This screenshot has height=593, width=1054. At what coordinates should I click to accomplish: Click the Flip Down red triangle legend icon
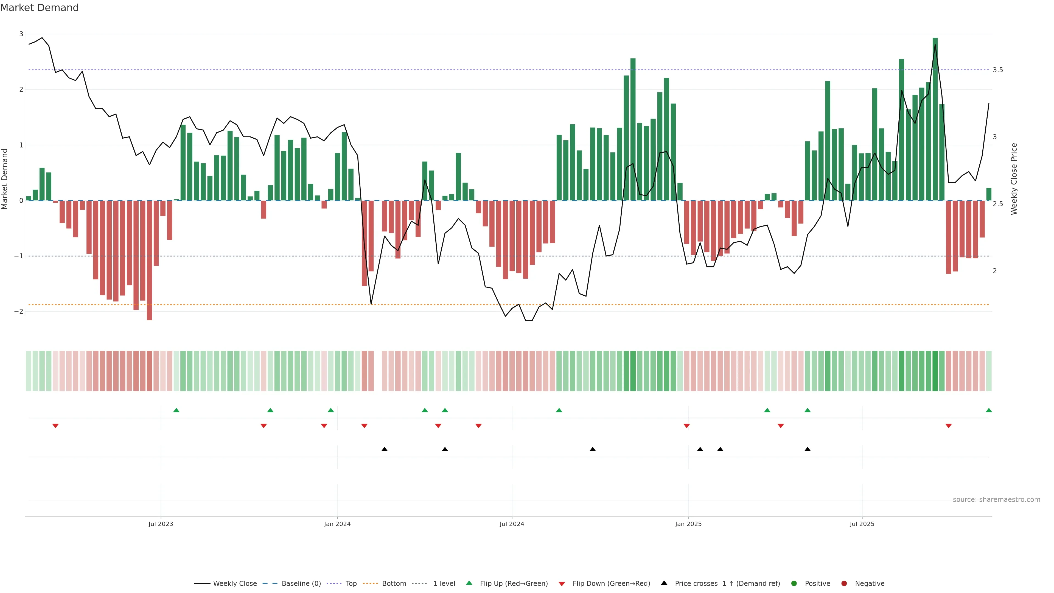[562, 584]
